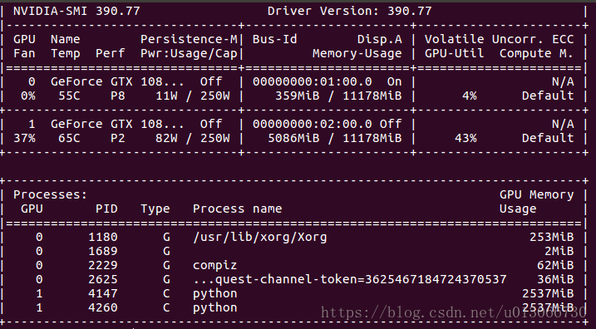The height and width of the screenshot is (329, 596).
Task: Select the 4% GPU-Util value
Action: (470, 96)
